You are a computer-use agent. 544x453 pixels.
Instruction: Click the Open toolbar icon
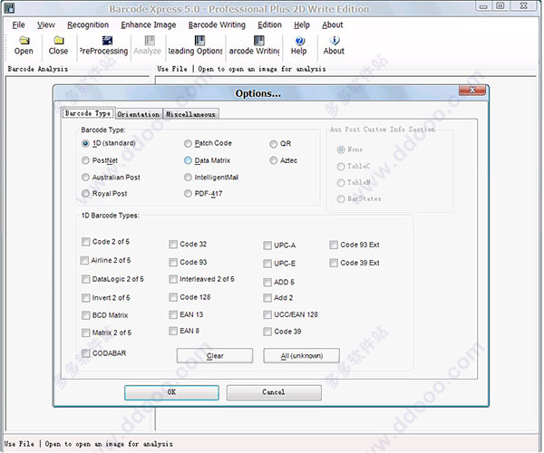24,45
